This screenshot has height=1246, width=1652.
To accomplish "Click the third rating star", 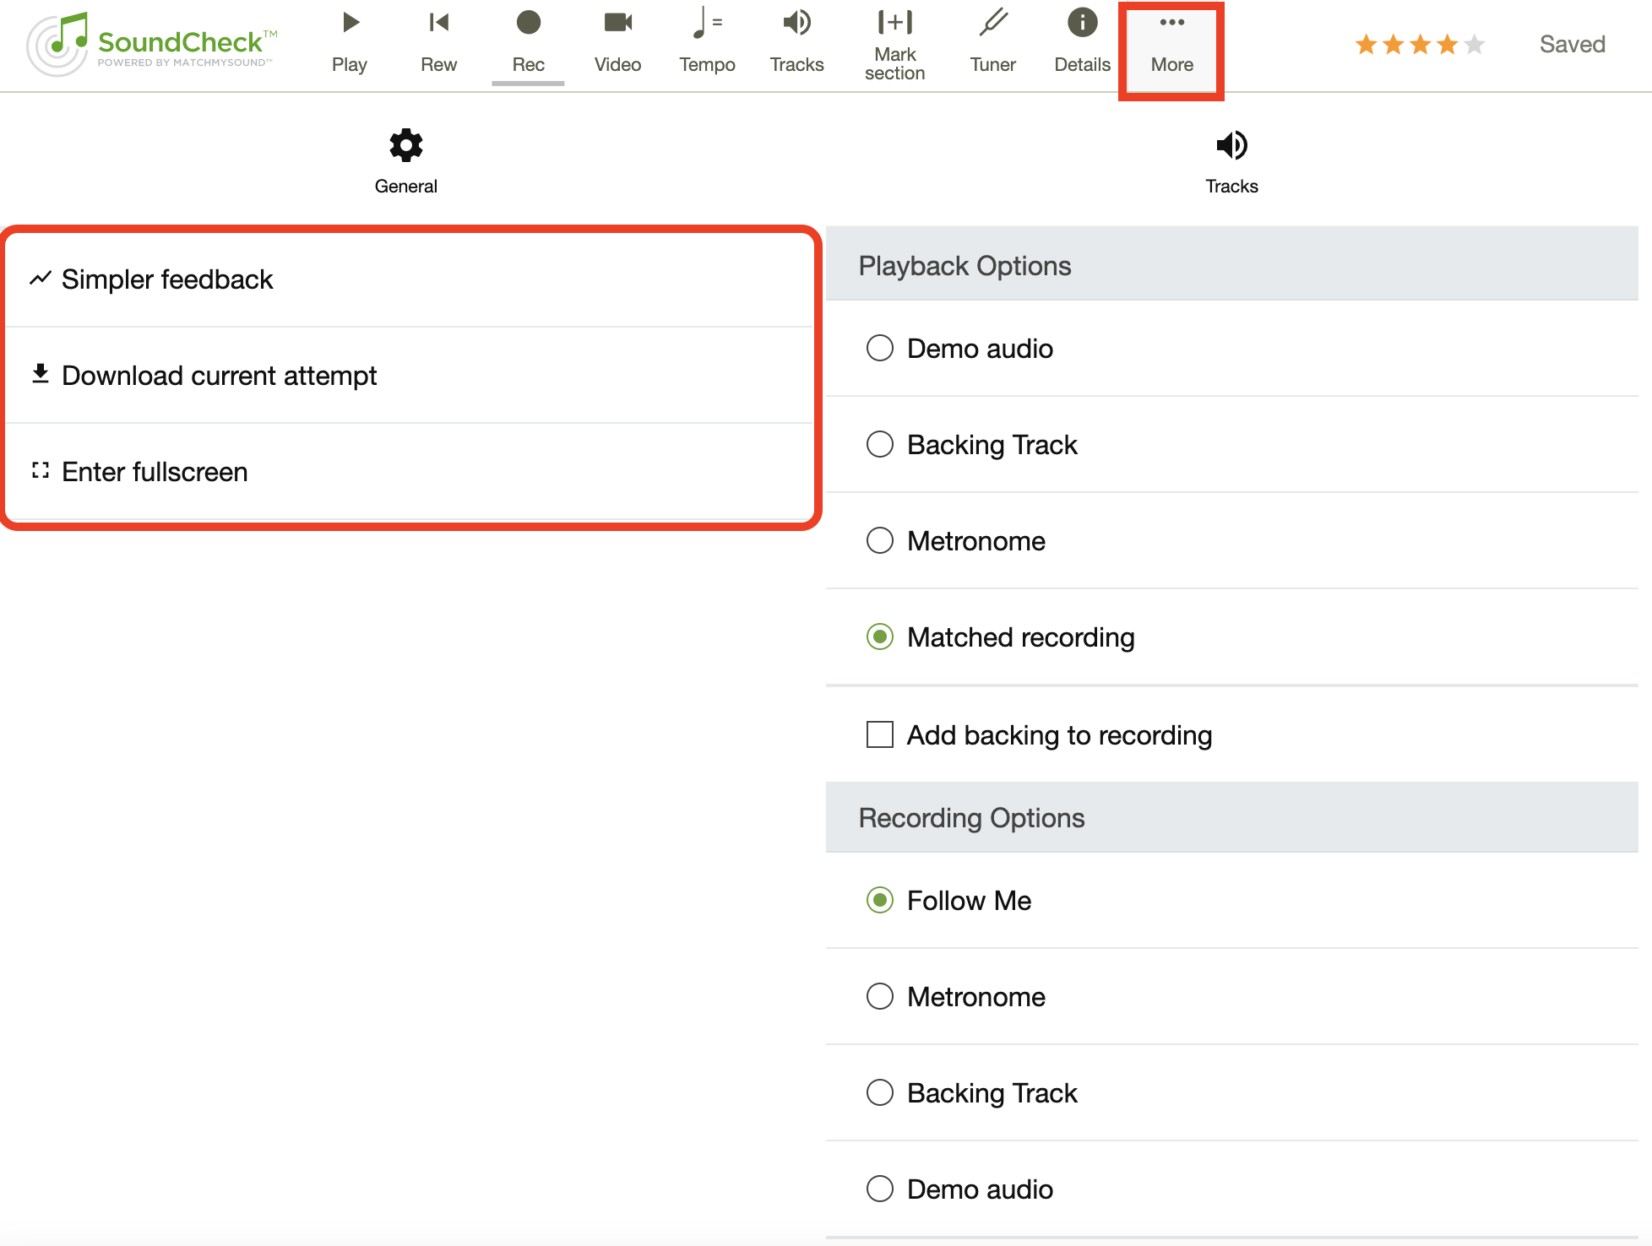I will coord(1421,44).
